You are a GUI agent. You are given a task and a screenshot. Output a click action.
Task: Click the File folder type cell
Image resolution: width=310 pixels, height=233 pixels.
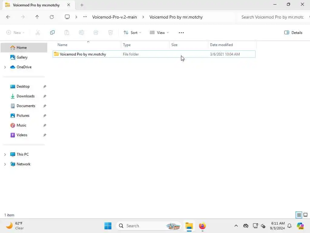pyautogui.click(x=131, y=54)
